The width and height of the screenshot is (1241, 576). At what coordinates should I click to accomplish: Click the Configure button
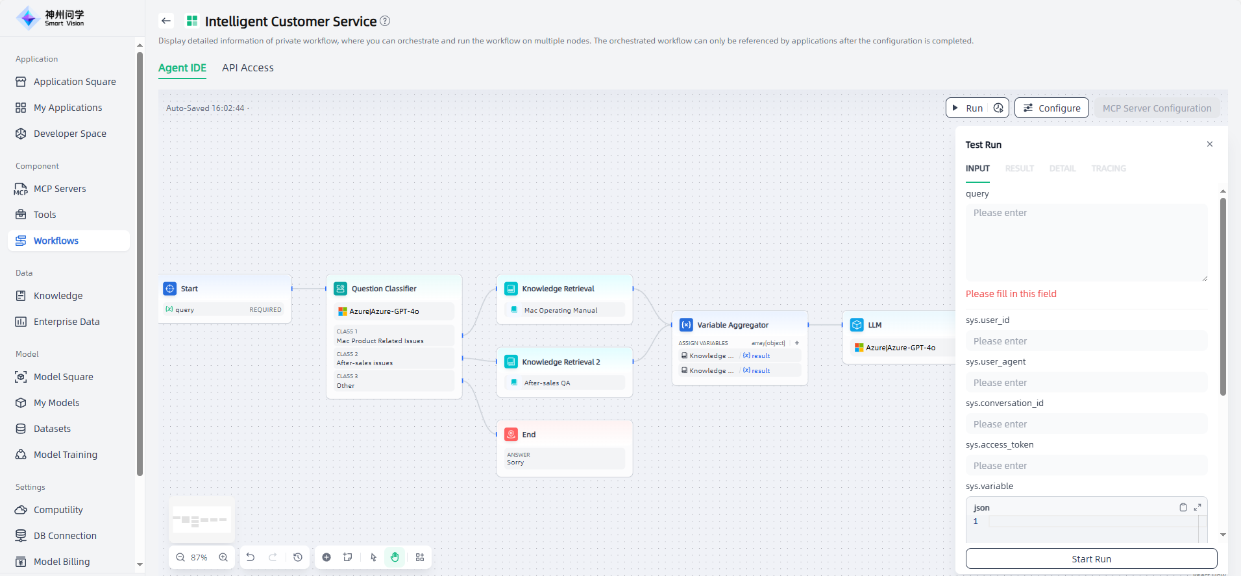[x=1051, y=108]
